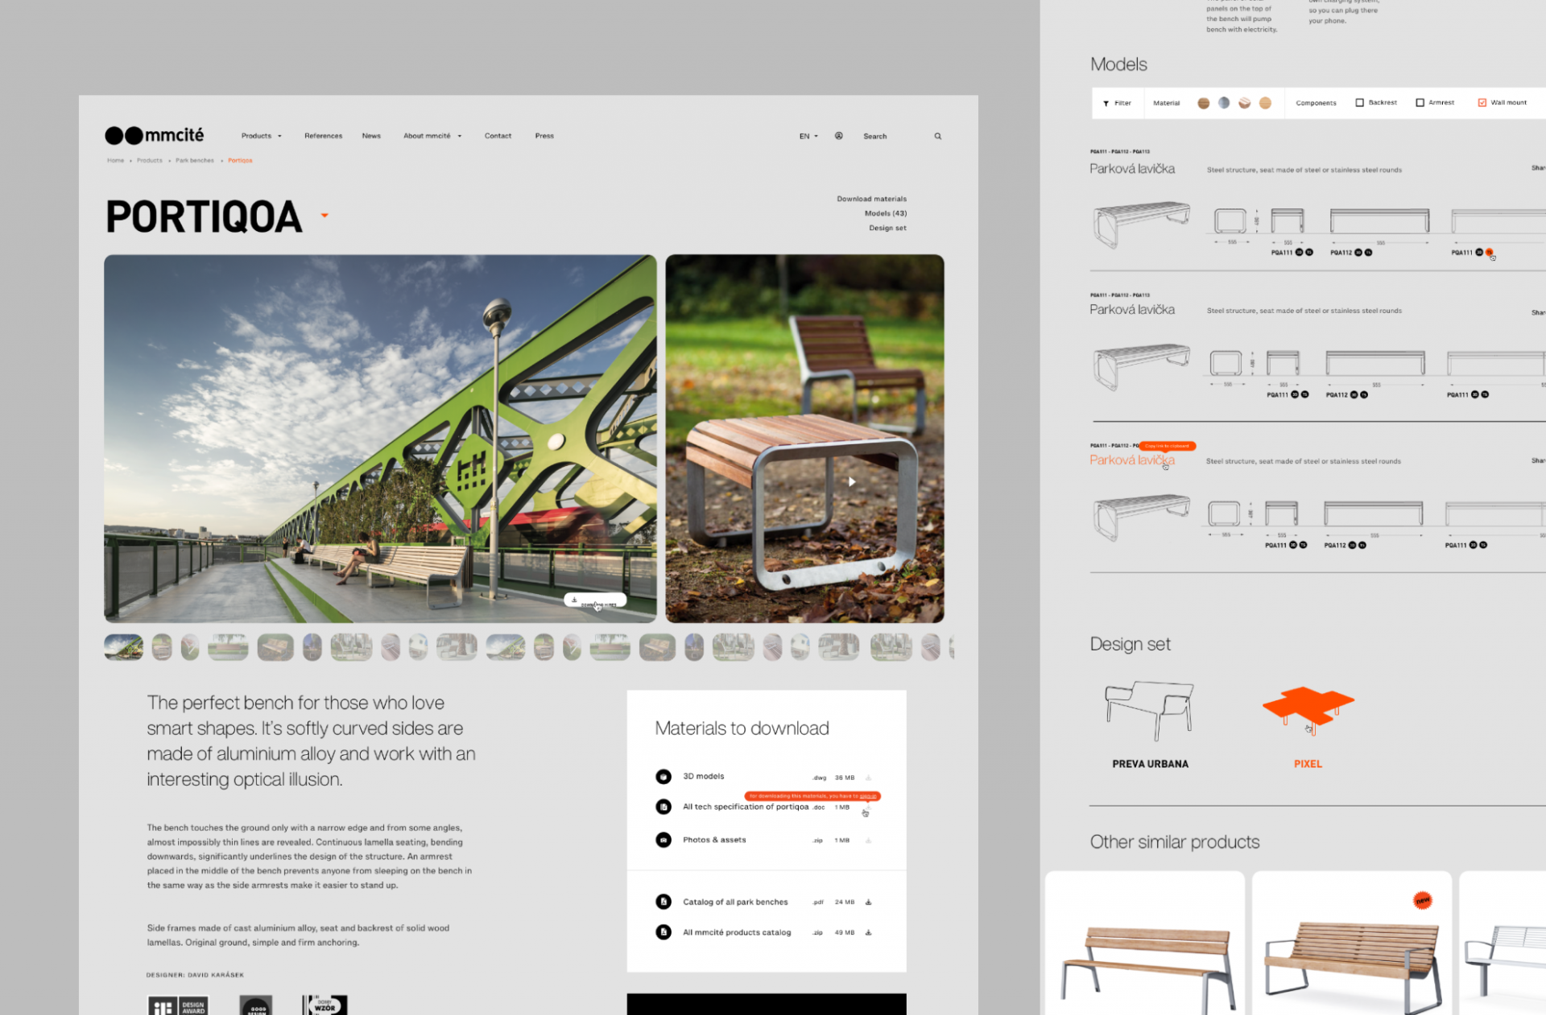Screen dimensions: 1546x1015
Task: Go to the Contact page
Action: [x=498, y=136]
